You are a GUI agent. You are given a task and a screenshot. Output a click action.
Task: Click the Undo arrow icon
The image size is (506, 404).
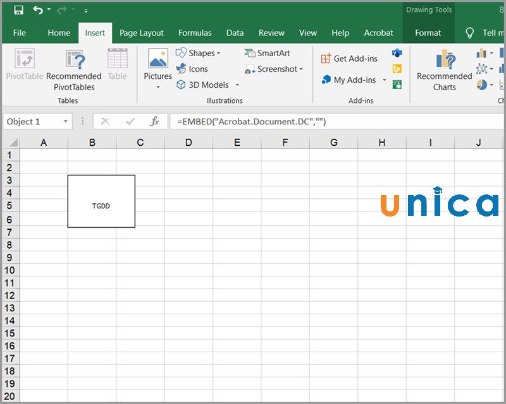(x=38, y=10)
